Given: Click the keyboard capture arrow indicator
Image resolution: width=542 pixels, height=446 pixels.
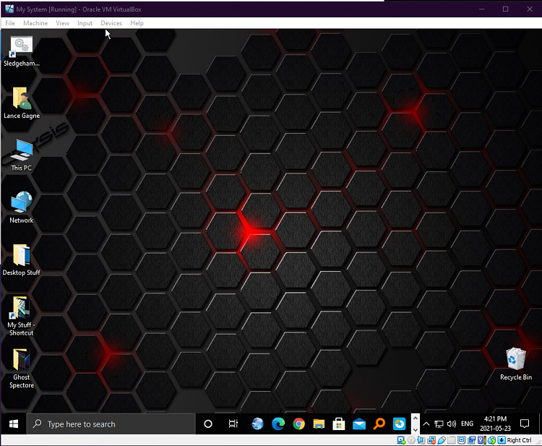Looking at the screenshot, I should [502, 440].
